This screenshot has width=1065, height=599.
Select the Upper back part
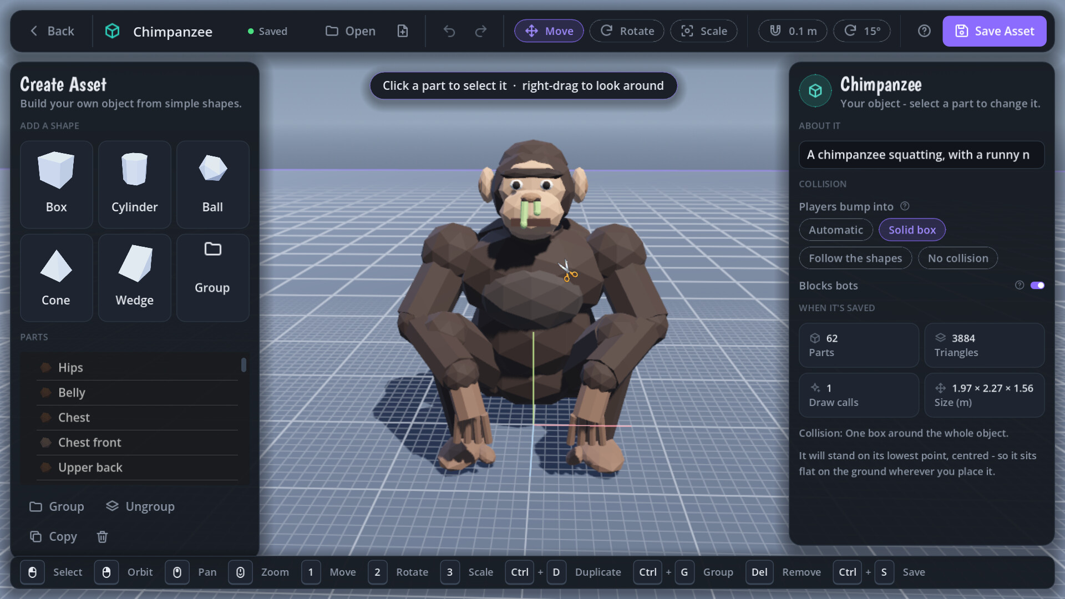click(x=137, y=468)
